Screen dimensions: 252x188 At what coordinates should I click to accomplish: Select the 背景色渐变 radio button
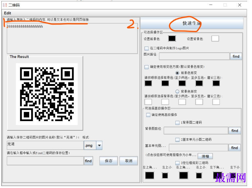(x=177, y=92)
